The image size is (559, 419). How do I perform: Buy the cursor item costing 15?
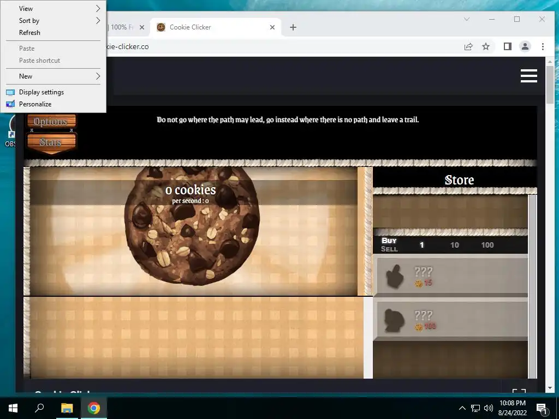tap(450, 277)
